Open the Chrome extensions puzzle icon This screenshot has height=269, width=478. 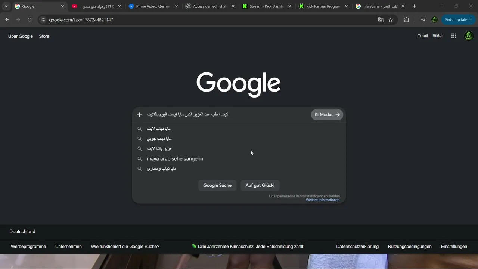407,20
